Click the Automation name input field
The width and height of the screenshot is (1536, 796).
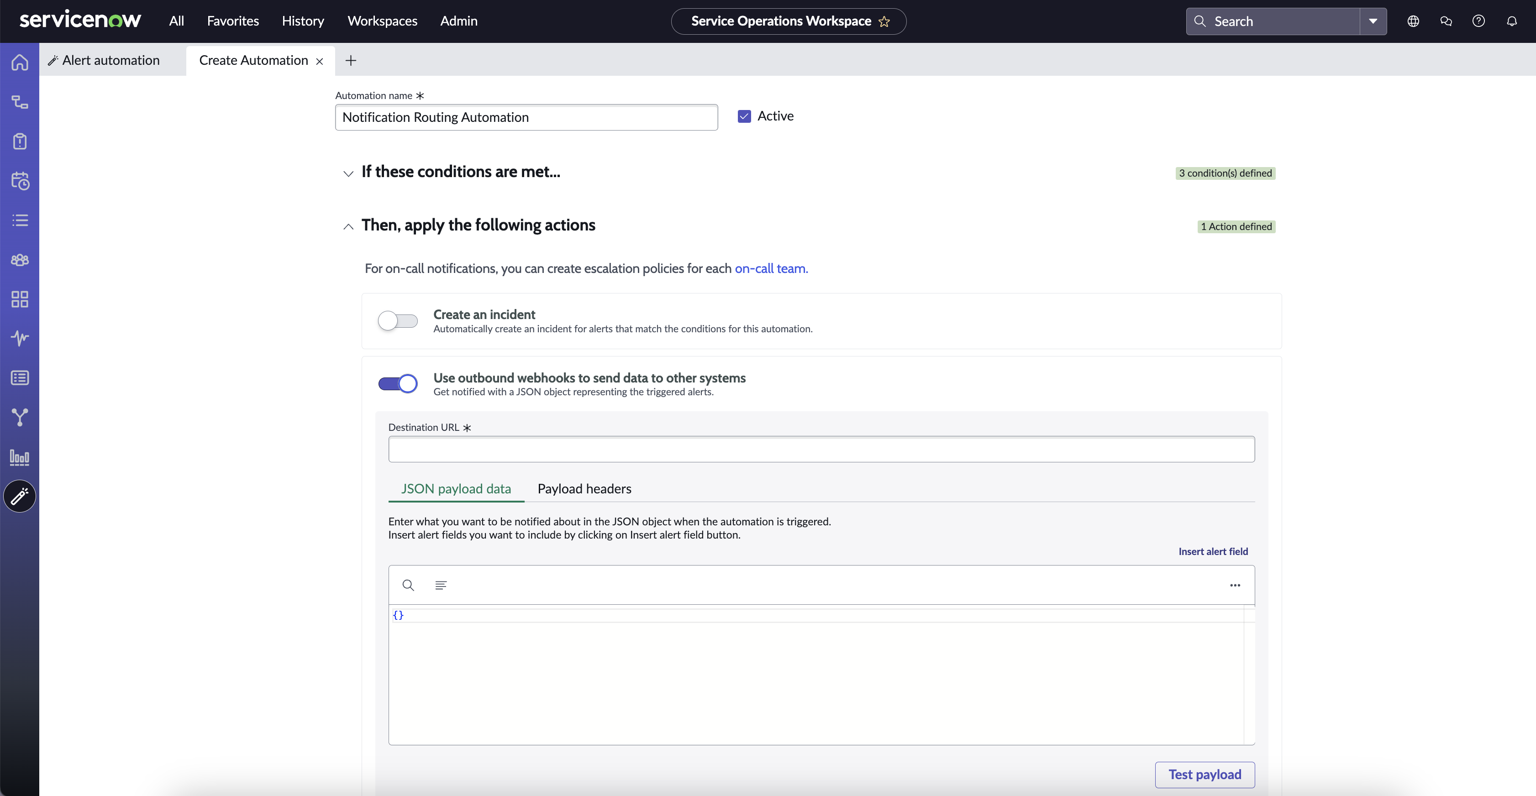(x=526, y=117)
